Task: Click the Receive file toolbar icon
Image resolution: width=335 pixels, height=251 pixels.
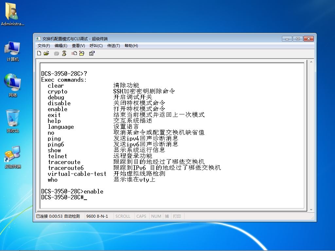Action: 82,53
